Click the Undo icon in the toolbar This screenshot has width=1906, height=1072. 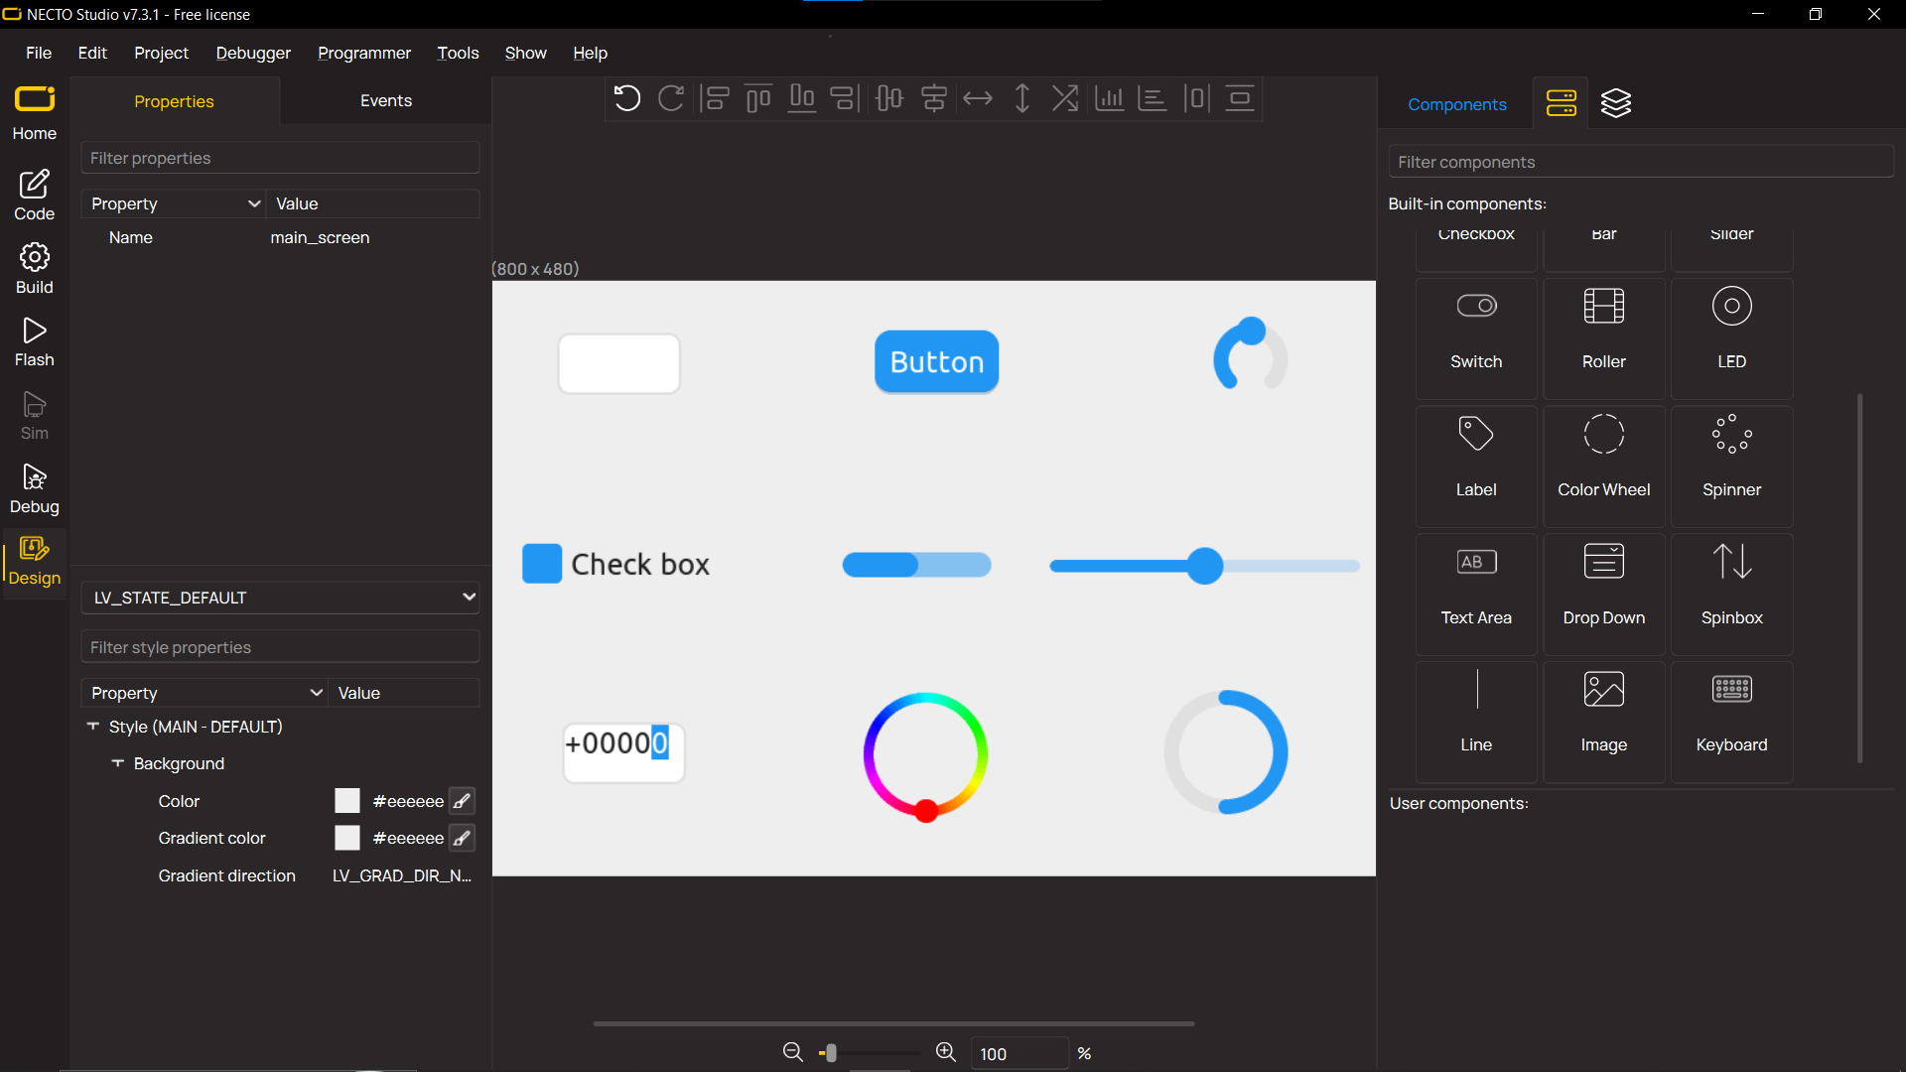(x=626, y=98)
